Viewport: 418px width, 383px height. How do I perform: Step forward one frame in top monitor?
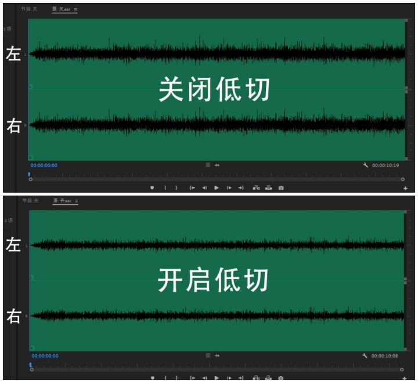[229, 188]
